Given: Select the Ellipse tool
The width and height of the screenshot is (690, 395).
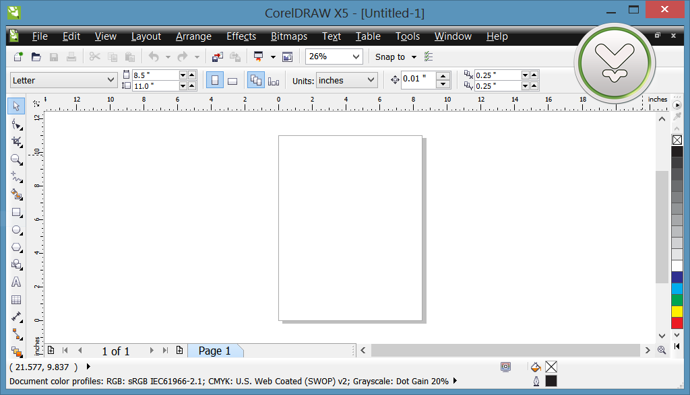Looking at the screenshot, I should pos(16,229).
